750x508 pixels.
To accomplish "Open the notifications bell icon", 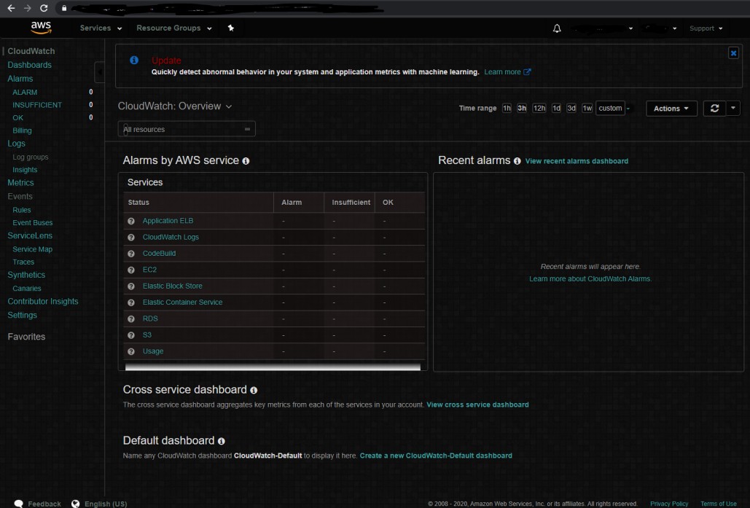I will [557, 28].
